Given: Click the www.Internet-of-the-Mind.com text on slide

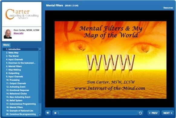Looking at the screenshot, I should coord(110,88).
